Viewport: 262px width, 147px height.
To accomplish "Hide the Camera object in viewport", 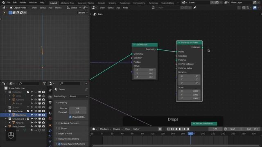I will [36, 100].
